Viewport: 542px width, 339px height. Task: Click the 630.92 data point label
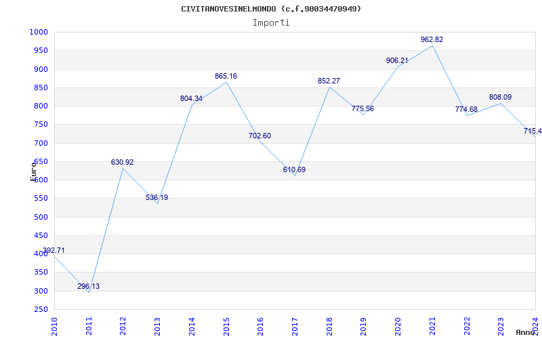point(122,162)
